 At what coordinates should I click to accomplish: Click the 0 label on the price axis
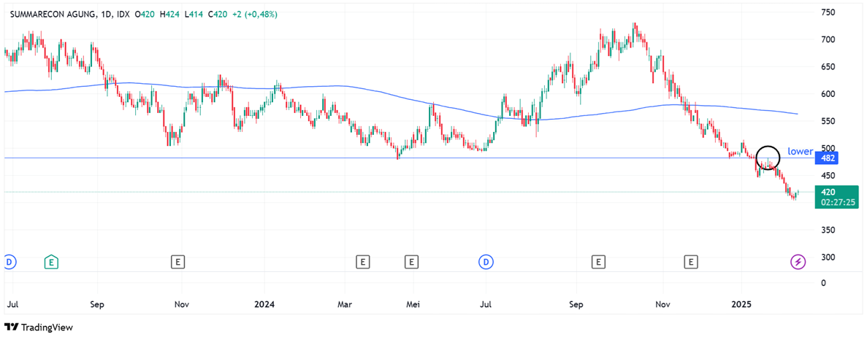(823, 283)
